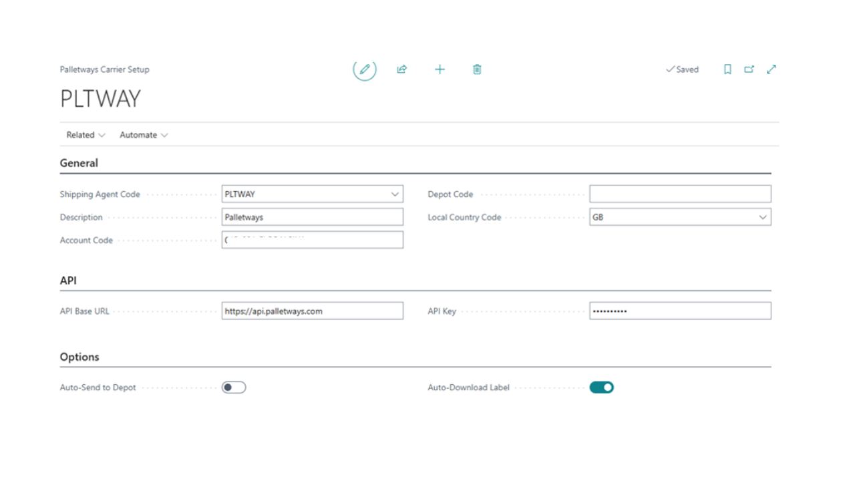Delete record using trash icon
Viewport: 855px width, 481px height.
pyautogui.click(x=477, y=69)
